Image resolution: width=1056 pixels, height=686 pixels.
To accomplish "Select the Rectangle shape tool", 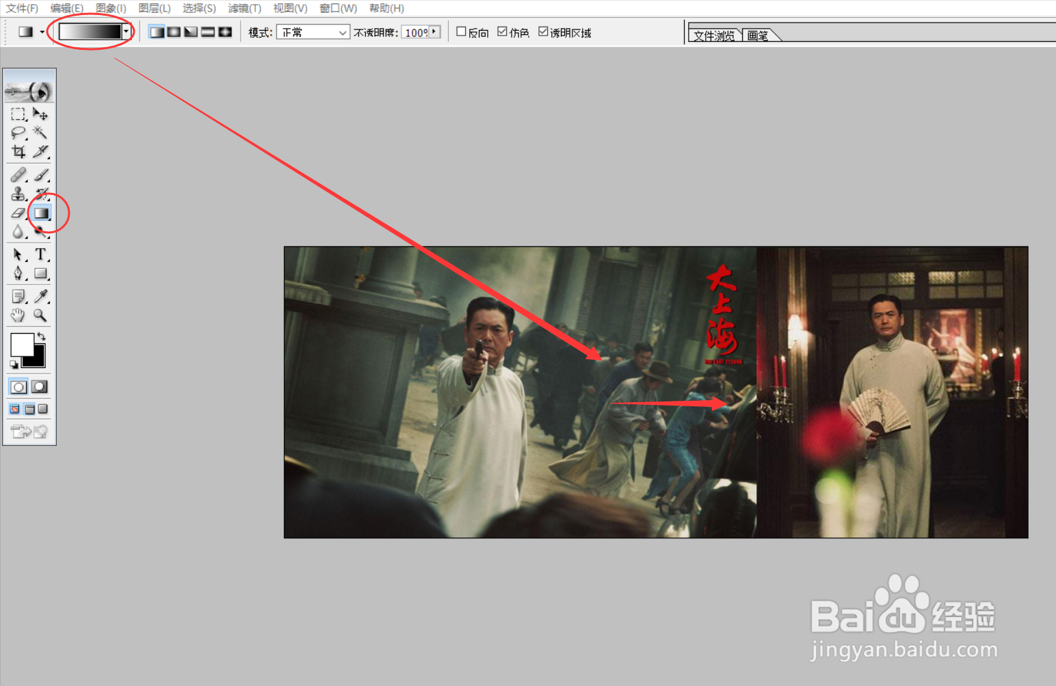I will pos(40,274).
